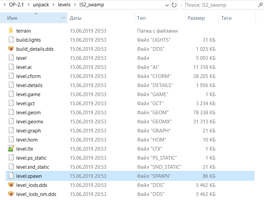Open the address bar history dropdown
The image size is (264, 200).
pos(167,5)
